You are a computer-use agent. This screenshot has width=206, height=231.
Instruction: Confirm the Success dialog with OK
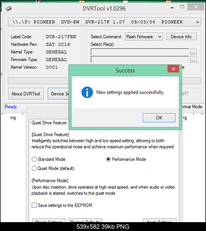159,117
